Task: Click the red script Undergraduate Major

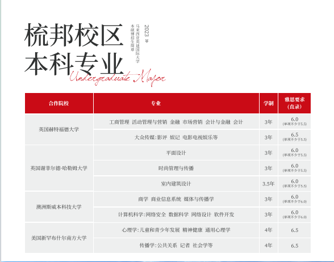Action: coord(118,78)
